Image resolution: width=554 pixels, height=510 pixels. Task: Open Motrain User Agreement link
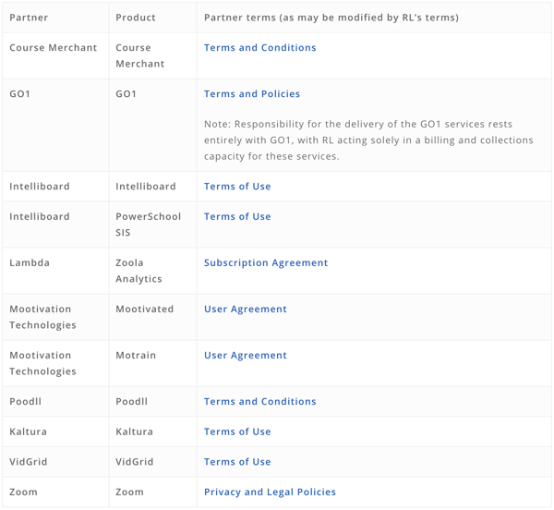tap(246, 356)
